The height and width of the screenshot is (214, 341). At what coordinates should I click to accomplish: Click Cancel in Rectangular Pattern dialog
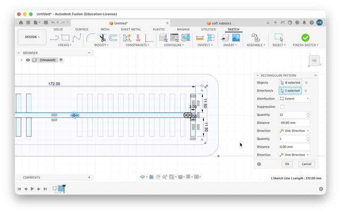(306, 164)
